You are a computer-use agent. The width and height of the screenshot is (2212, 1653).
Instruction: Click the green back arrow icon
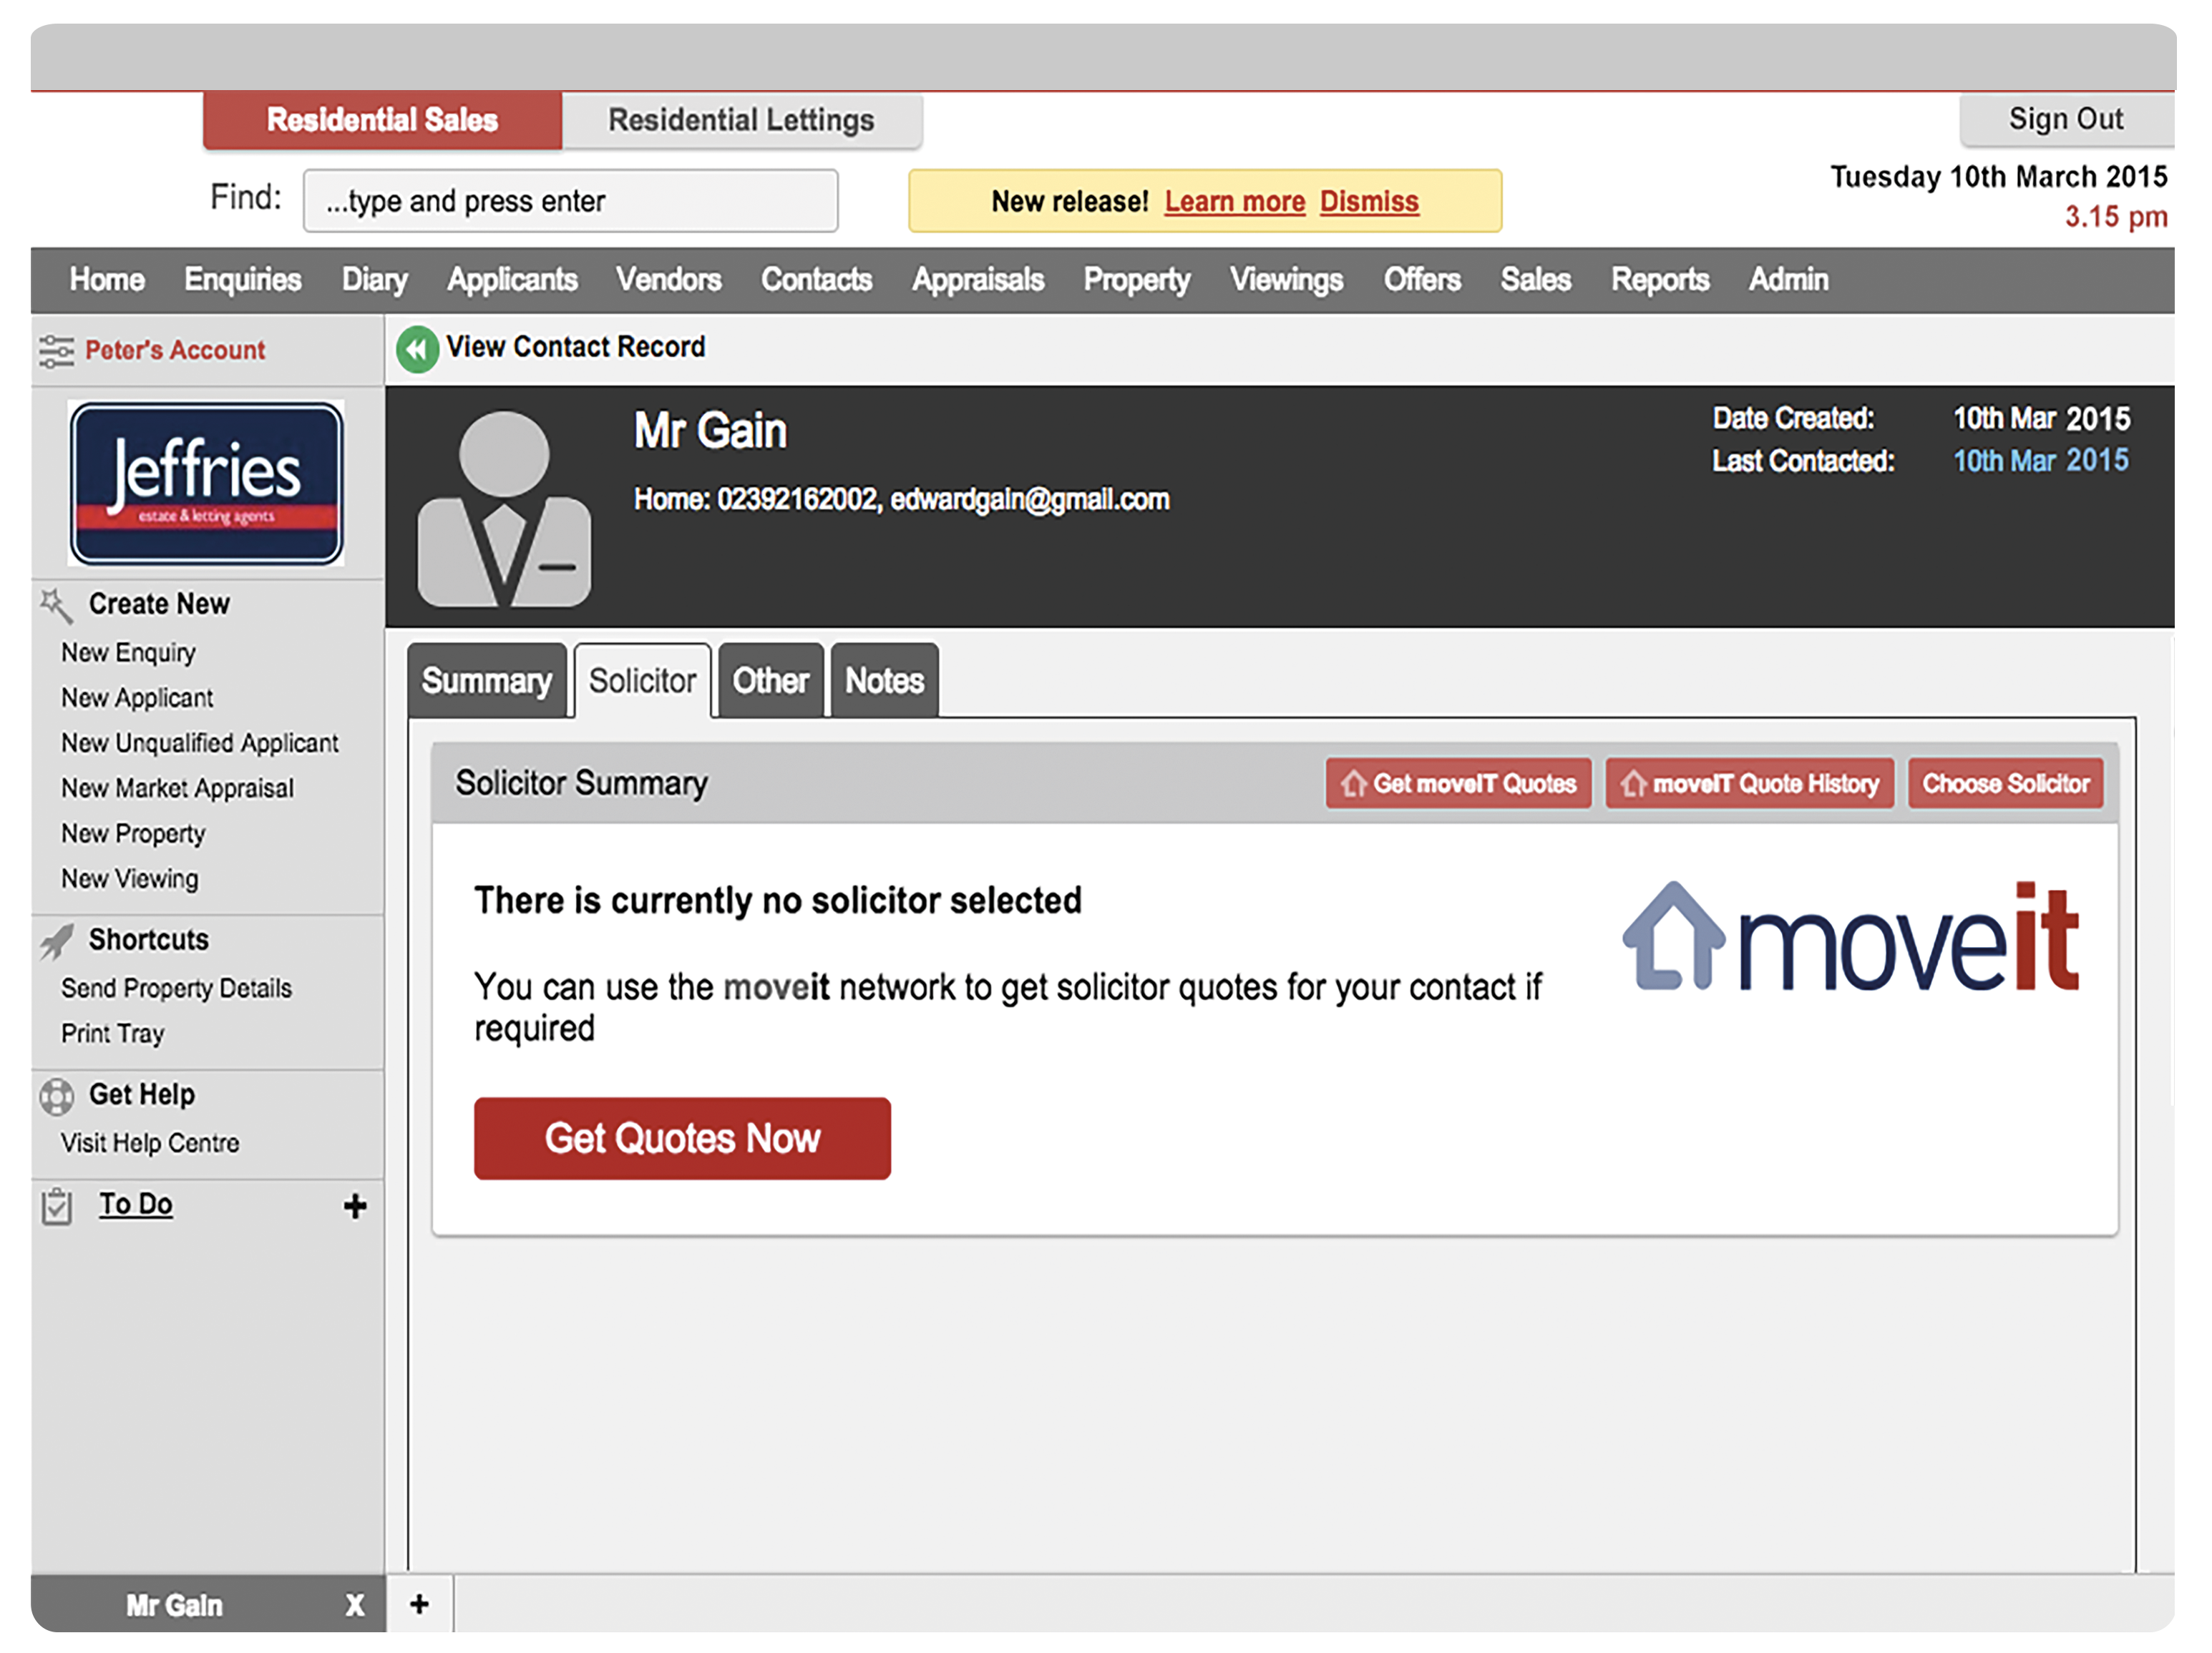[417, 349]
